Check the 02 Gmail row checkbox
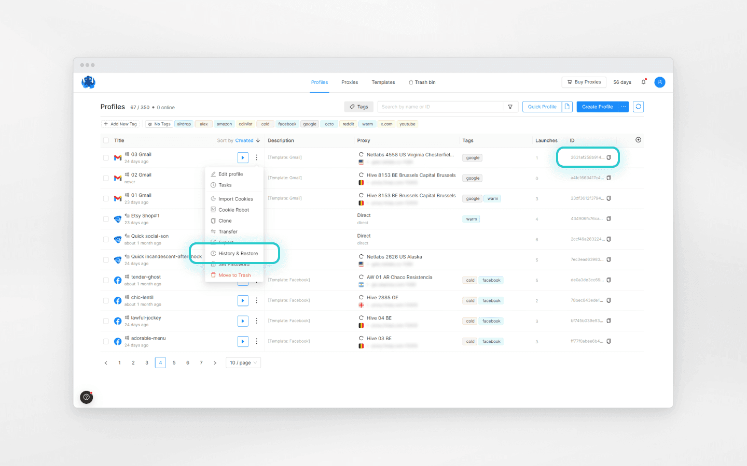The image size is (747, 466). 106,178
